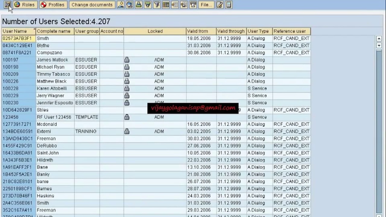Click the User group column header
The image size is (386, 217).
tap(87, 31)
